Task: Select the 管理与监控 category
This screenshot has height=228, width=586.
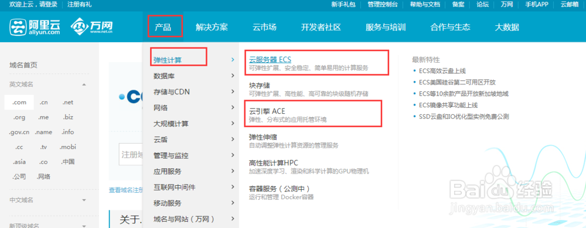Action: [171, 155]
